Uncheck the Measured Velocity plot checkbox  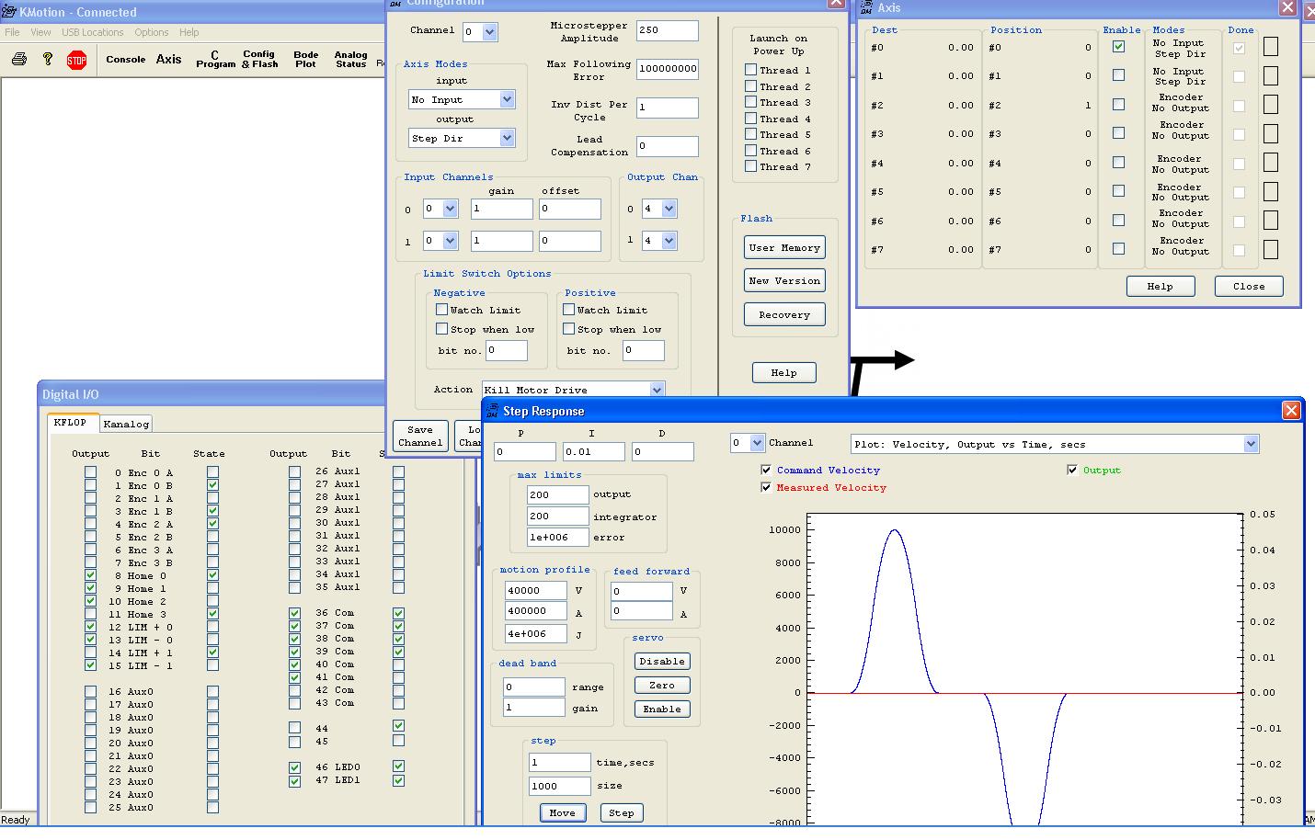766,487
